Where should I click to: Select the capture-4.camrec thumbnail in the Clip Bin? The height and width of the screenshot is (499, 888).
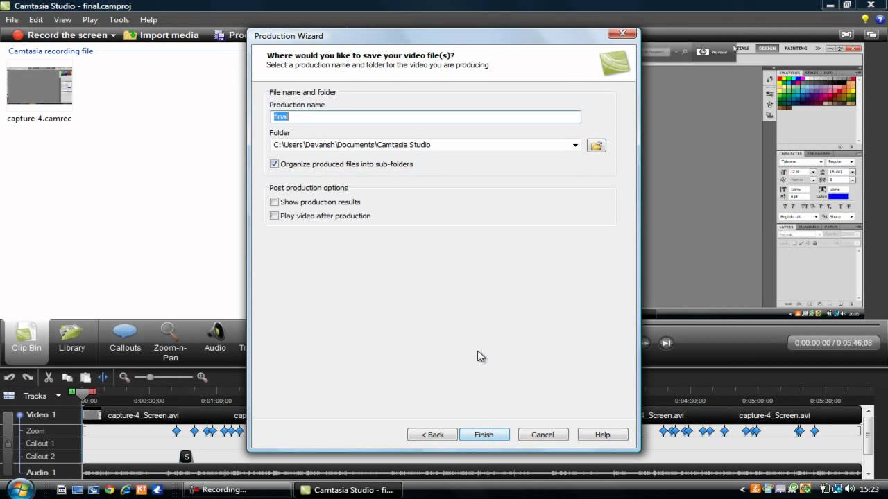pos(40,86)
